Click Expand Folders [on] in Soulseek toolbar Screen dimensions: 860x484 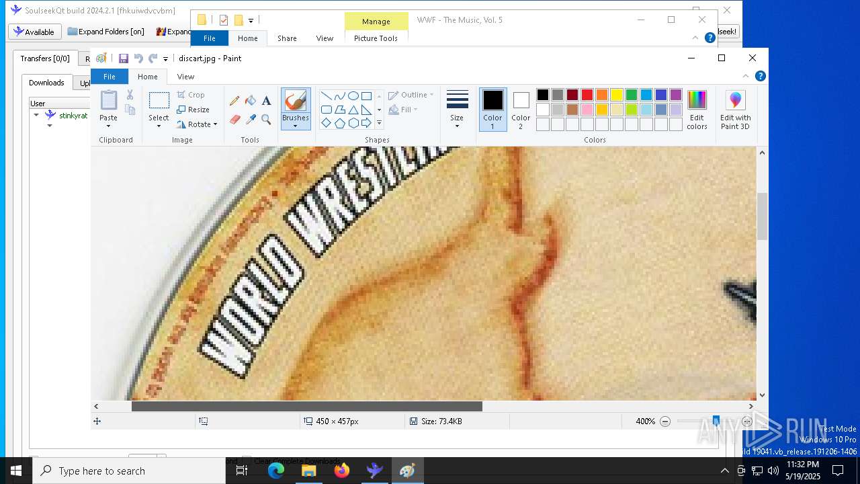pos(106,32)
